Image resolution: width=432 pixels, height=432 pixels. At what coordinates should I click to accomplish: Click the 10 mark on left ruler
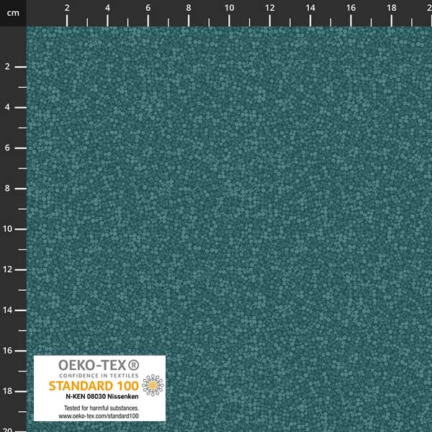coord(7,229)
